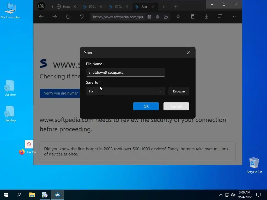267x200 pixels.
Task: Open taskbar search
Action: click(x=19, y=195)
